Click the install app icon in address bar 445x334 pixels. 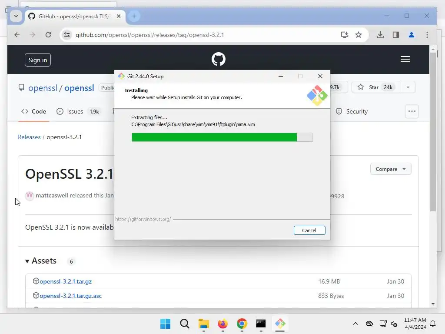pos(345,35)
